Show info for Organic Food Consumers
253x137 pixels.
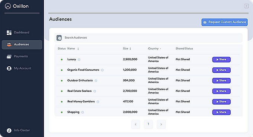pyautogui.click(x=102, y=70)
